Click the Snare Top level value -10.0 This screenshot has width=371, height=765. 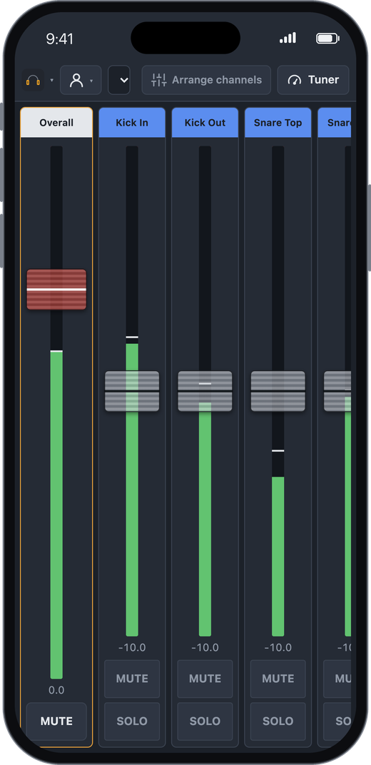(x=278, y=647)
